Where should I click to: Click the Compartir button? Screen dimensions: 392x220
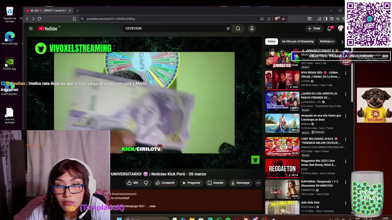pyautogui.click(x=165, y=183)
